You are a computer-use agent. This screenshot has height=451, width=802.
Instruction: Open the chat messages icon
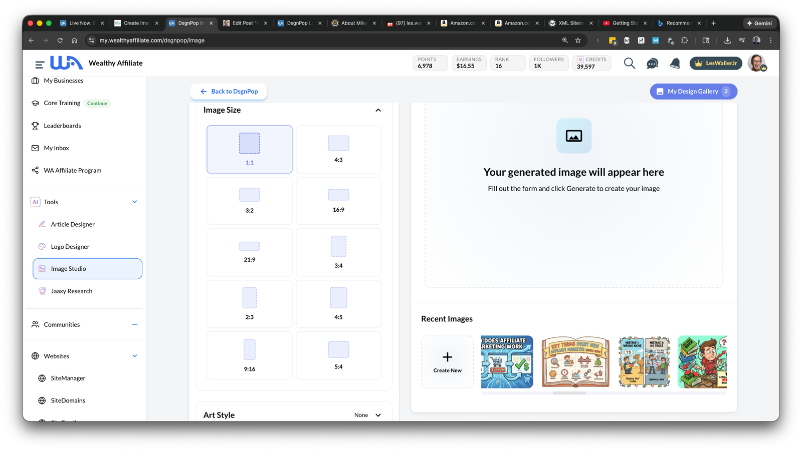tap(652, 63)
